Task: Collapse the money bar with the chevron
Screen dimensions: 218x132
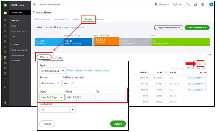Action: (x=210, y=54)
